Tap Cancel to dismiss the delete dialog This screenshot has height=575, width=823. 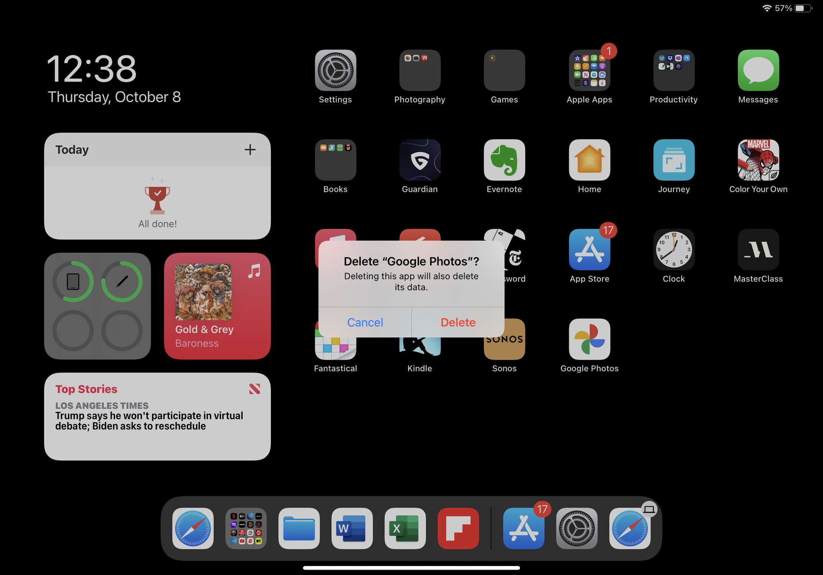(365, 321)
